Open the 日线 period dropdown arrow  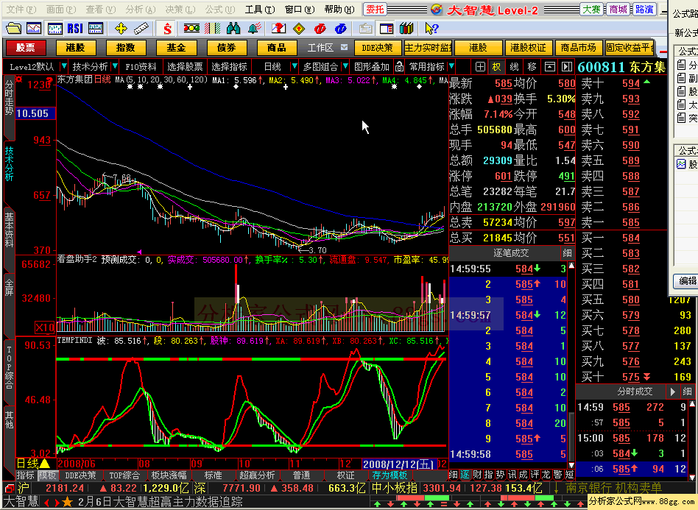point(294,67)
